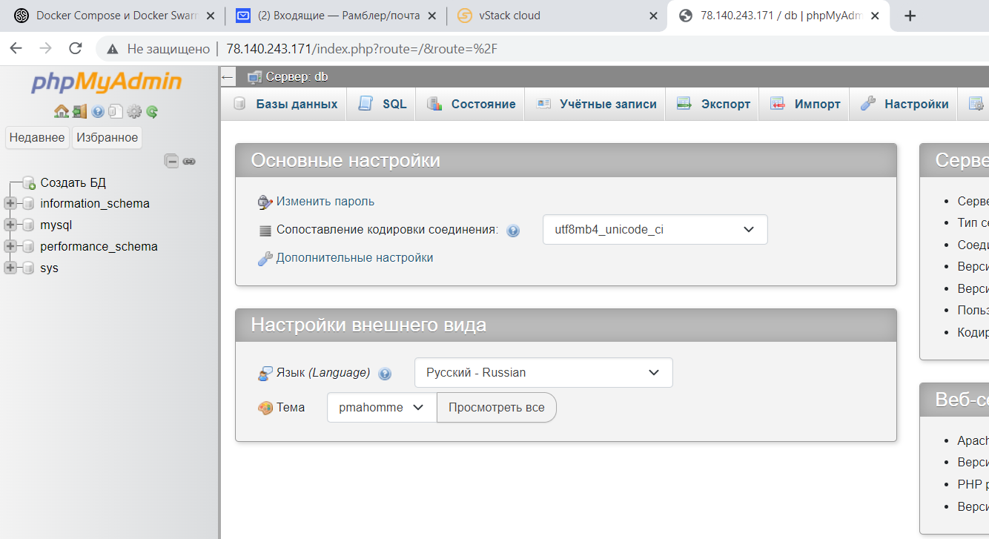Hide navigation panel with left arrow

[x=228, y=77]
